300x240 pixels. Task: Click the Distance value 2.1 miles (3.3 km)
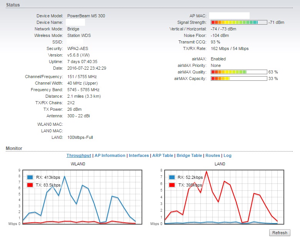coord(84,96)
